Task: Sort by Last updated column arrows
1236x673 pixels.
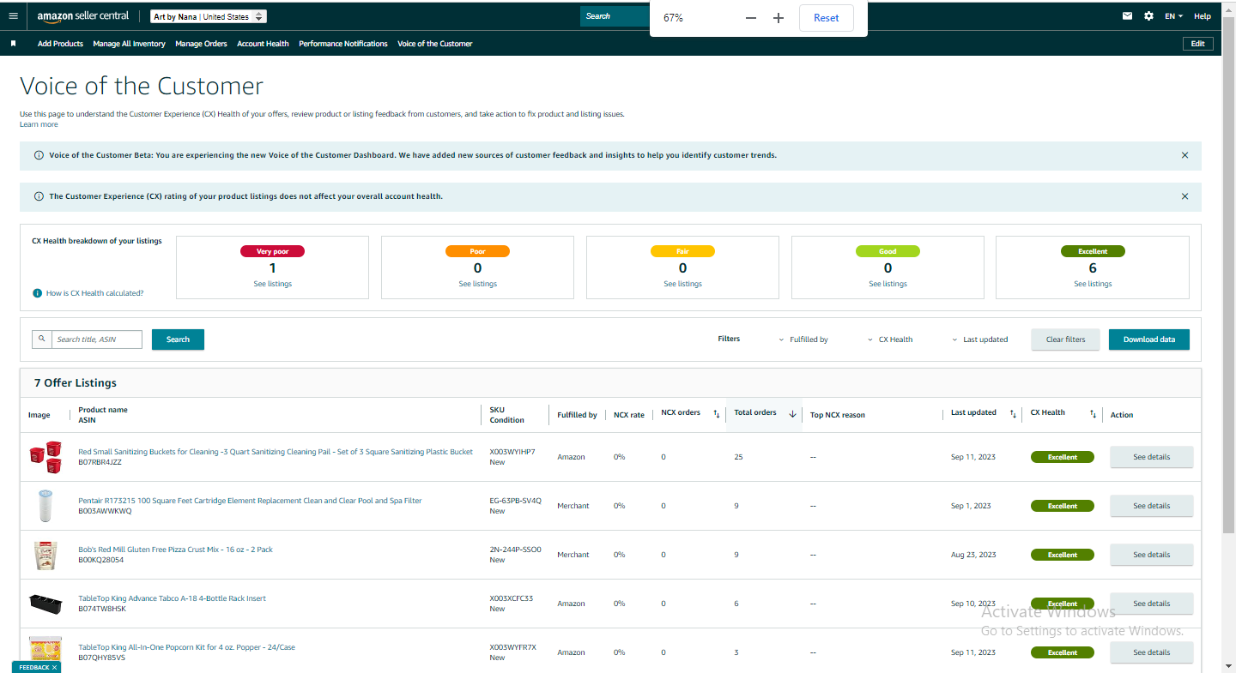Action: point(1014,414)
